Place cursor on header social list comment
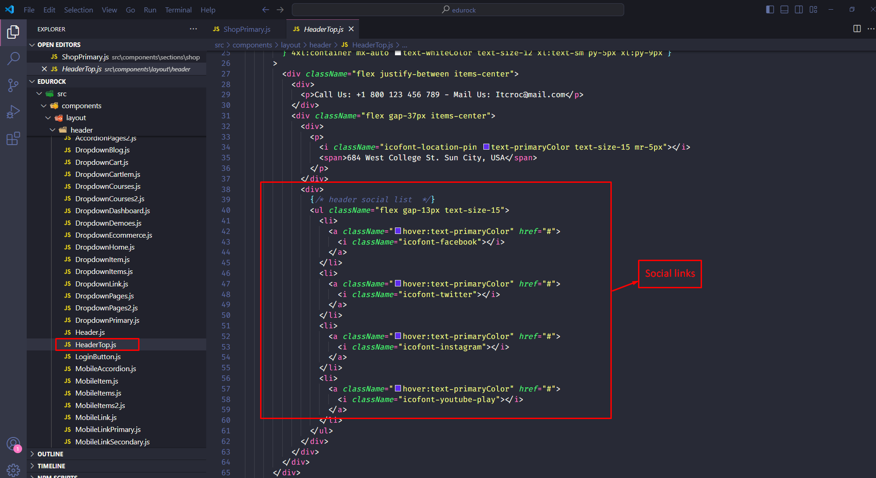The image size is (876, 478). 372,199
